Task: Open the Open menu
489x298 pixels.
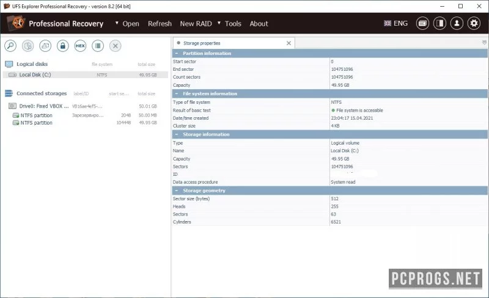Action: tap(131, 24)
